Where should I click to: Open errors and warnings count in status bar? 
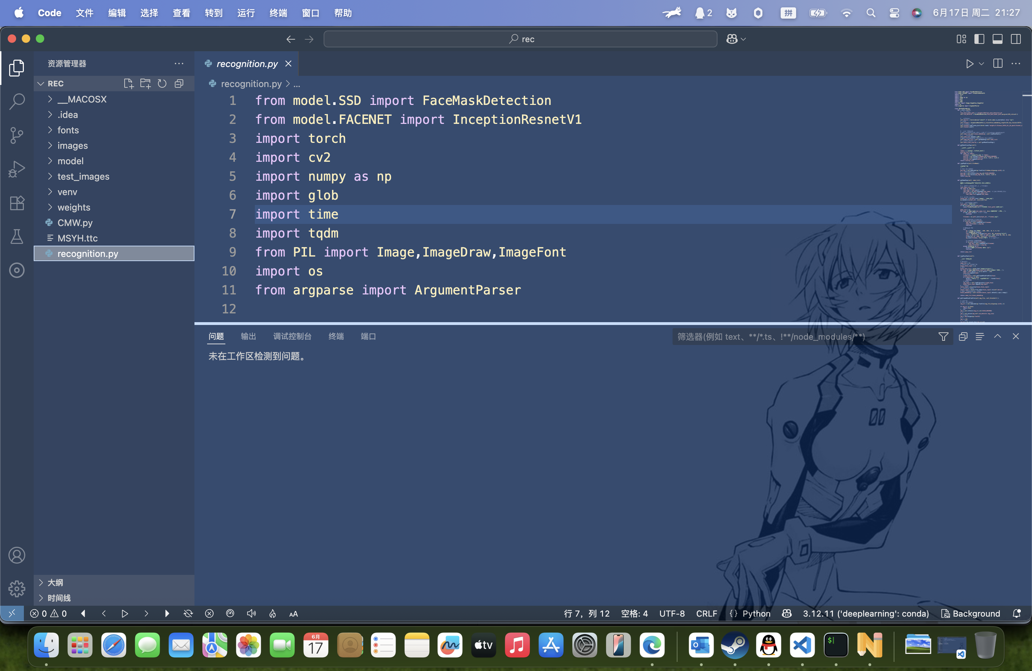coord(48,613)
